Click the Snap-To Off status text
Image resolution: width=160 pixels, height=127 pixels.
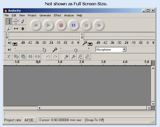pyautogui.click(x=94, y=120)
